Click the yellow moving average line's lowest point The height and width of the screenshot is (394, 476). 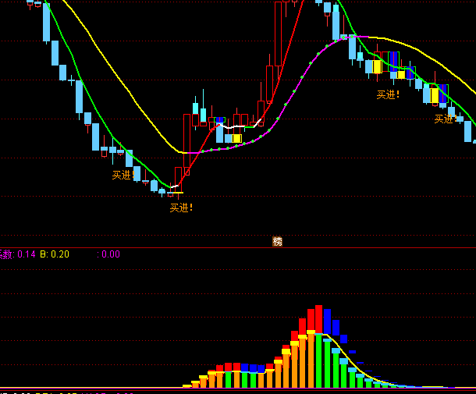coord(186,152)
